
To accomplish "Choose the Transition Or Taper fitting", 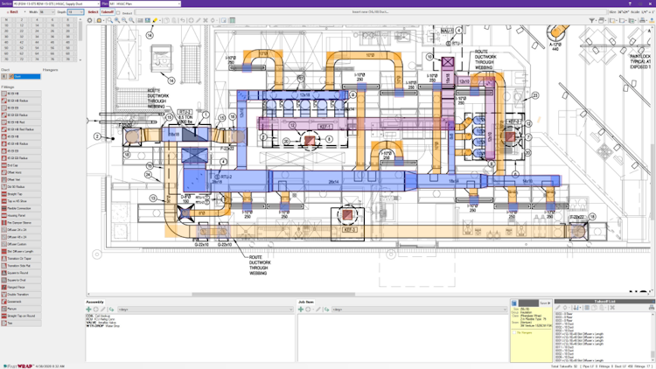I will point(21,259).
